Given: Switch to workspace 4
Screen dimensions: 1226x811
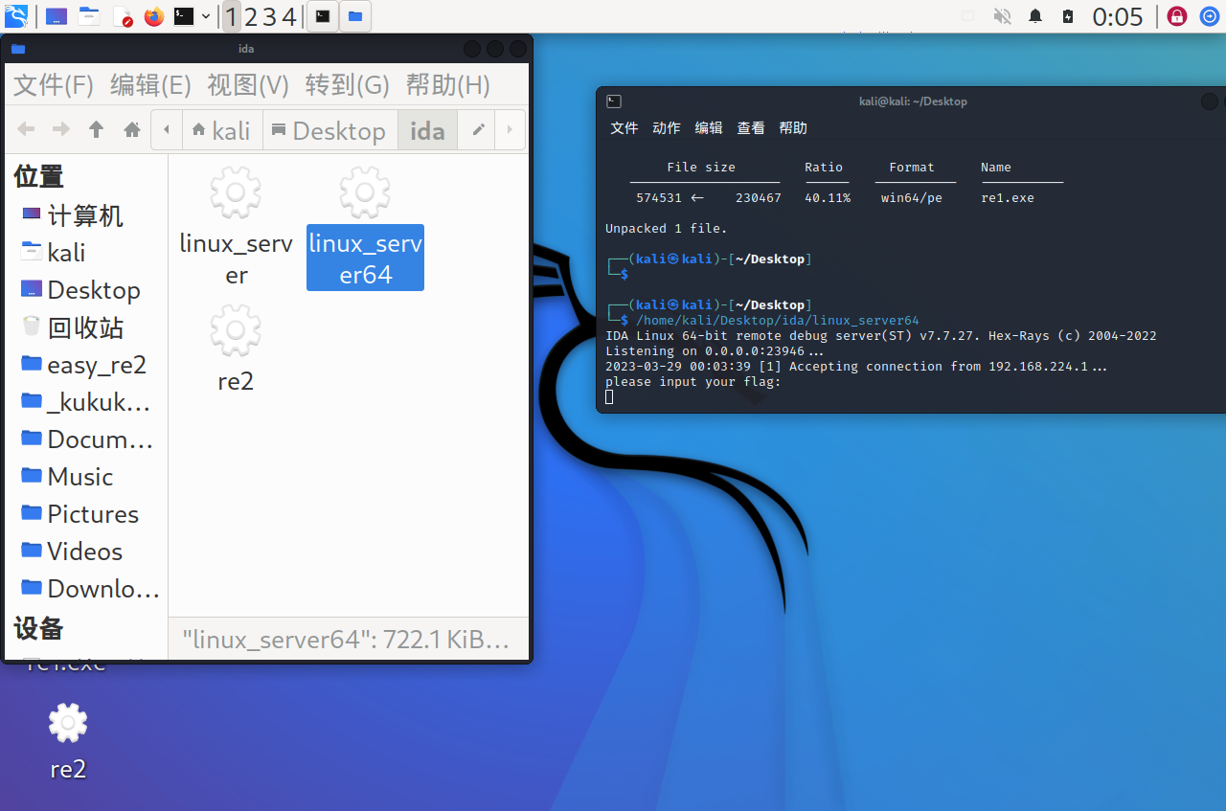Looking at the screenshot, I should [x=288, y=16].
